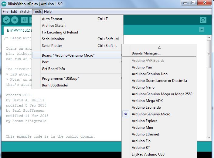Click the "by David A. Mellis" line
The width and height of the screenshot is (214, 158).
pyautogui.click(x=25, y=100)
